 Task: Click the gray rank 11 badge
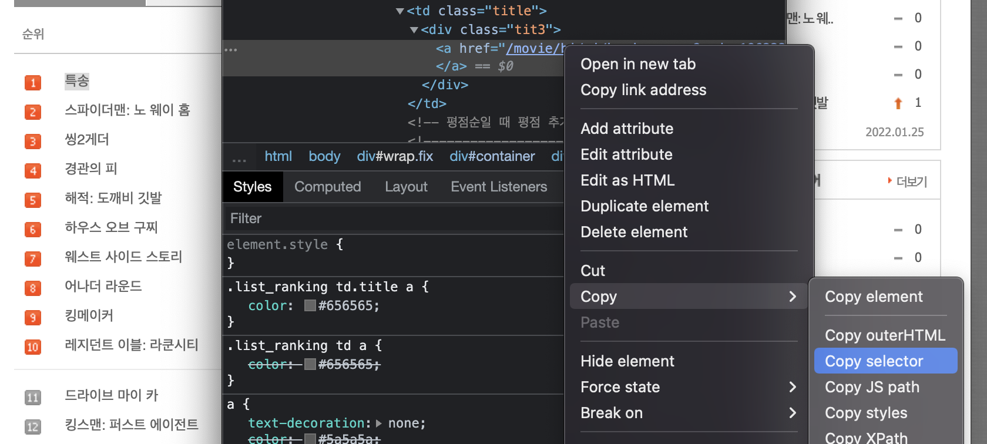click(x=33, y=398)
